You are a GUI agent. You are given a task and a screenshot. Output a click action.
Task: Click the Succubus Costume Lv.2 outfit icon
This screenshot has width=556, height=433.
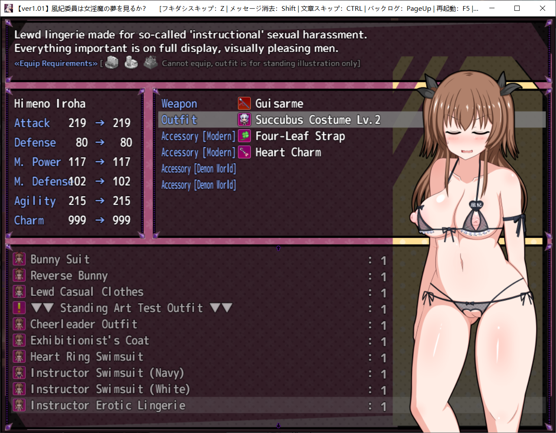(244, 120)
